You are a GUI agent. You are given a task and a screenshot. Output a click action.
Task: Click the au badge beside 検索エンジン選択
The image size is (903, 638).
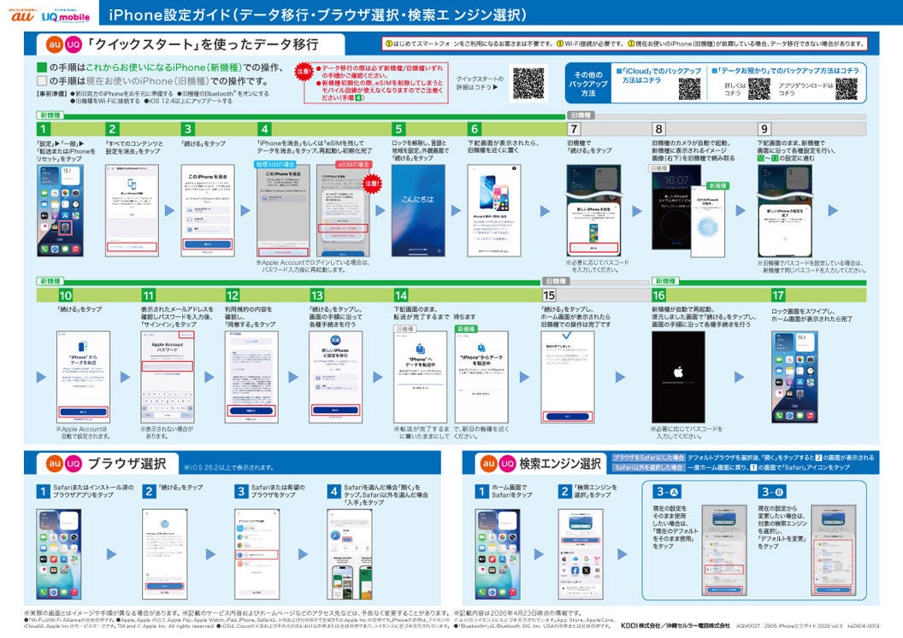[488, 463]
